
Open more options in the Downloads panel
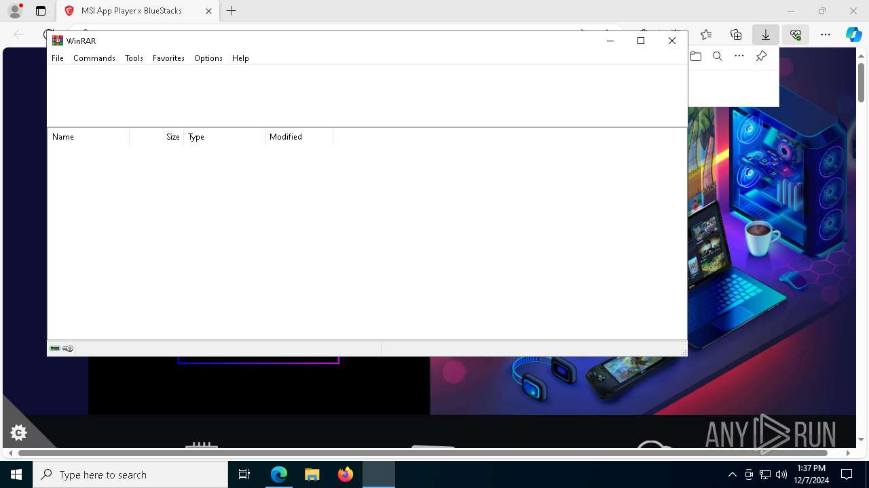click(739, 56)
